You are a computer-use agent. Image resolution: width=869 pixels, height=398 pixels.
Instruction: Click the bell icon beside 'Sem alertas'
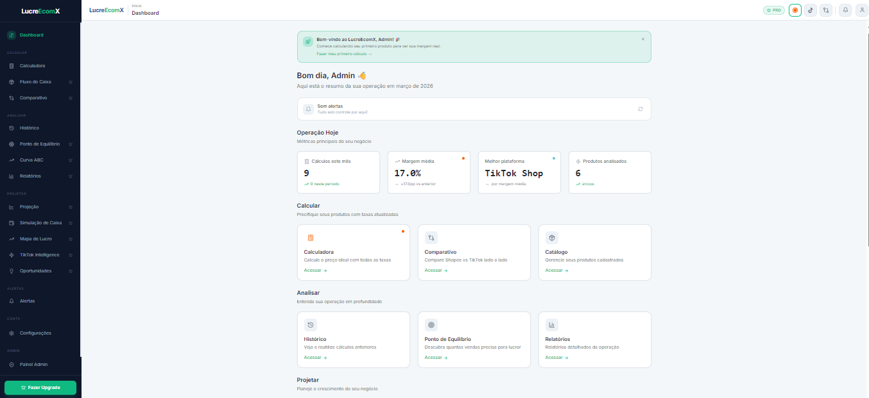tap(308, 109)
